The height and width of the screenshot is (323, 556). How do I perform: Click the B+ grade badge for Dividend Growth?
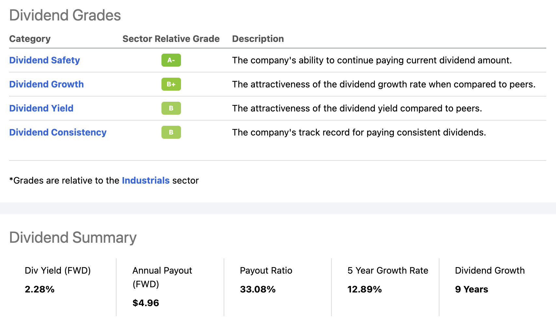click(x=171, y=84)
